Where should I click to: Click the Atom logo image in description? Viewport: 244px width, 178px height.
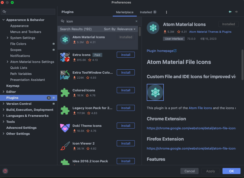click(x=155, y=92)
